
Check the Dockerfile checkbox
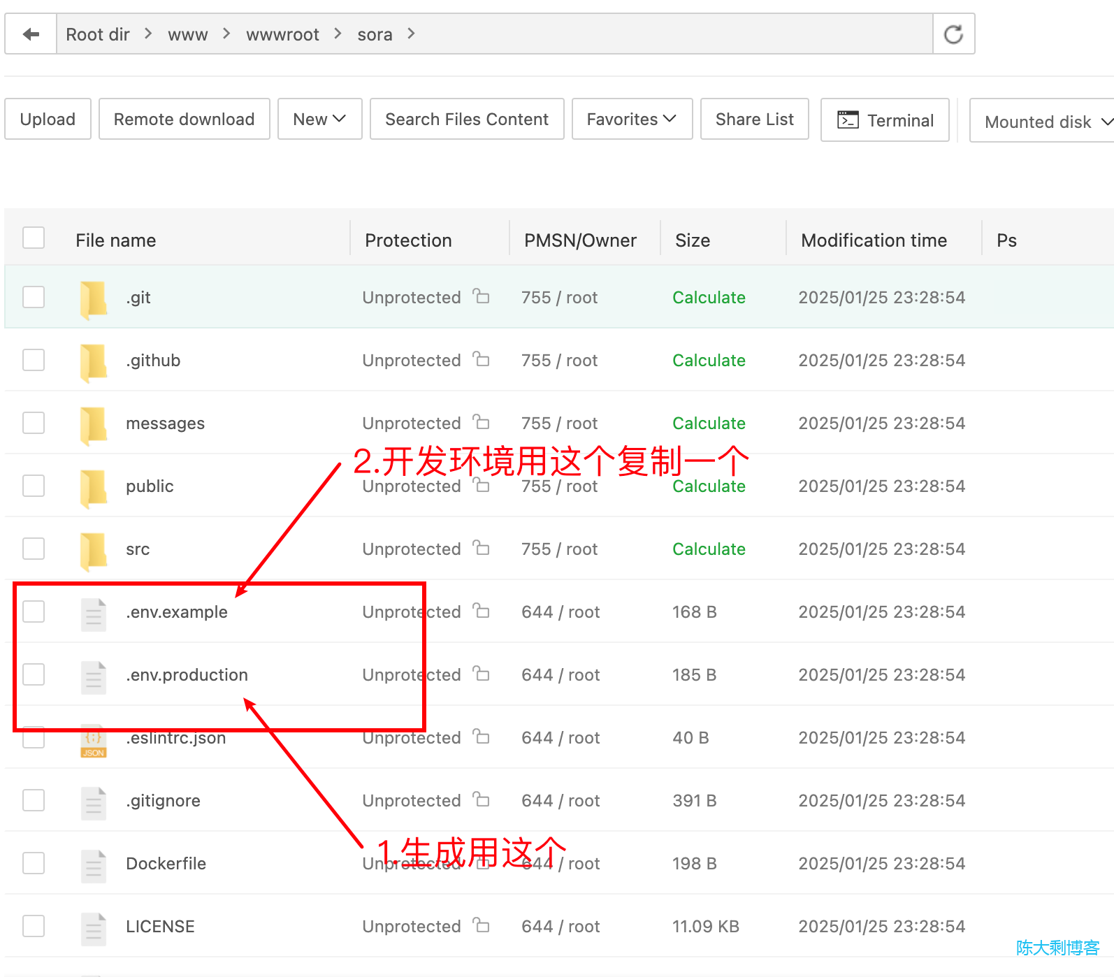coord(34,863)
